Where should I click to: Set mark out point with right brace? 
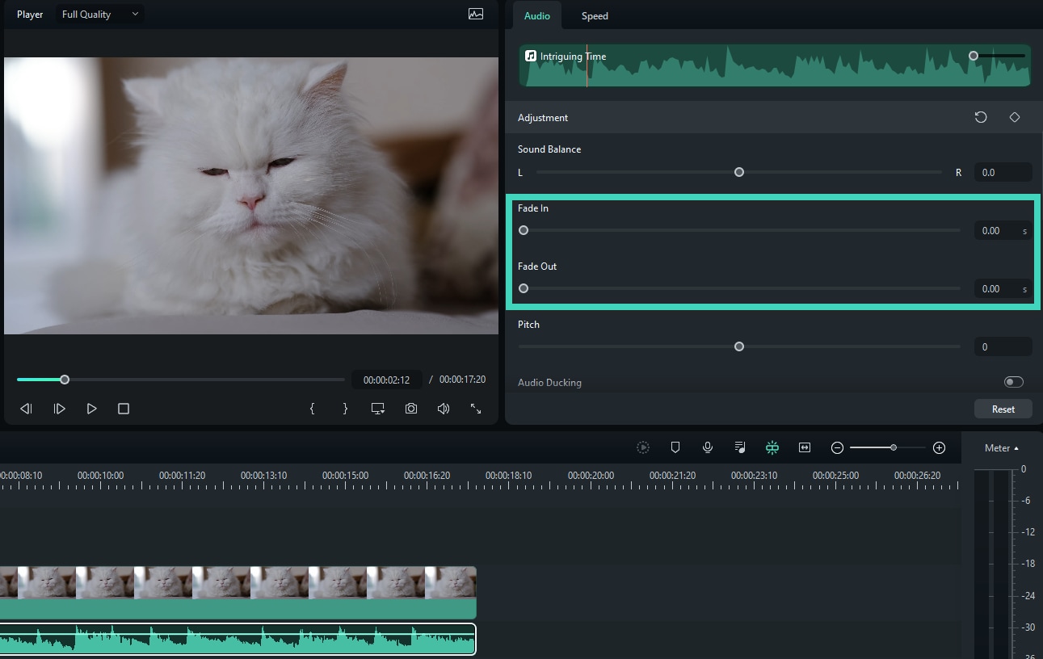(345, 409)
